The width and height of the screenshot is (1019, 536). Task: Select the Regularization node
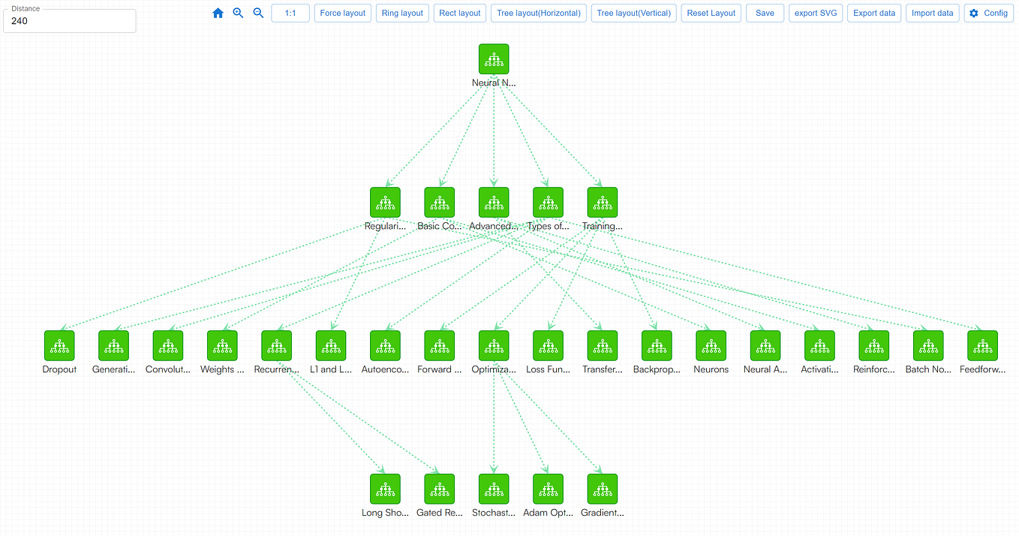[385, 202]
